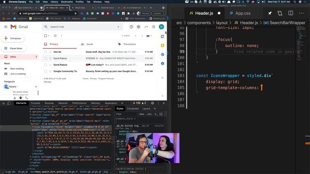Start a New meeting in Meet section

click(17, 69)
